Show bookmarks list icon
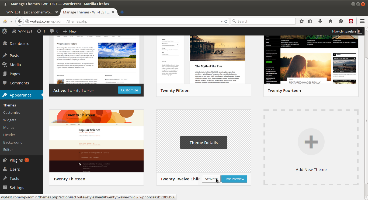The image size is (368, 200). pos(310,21)
